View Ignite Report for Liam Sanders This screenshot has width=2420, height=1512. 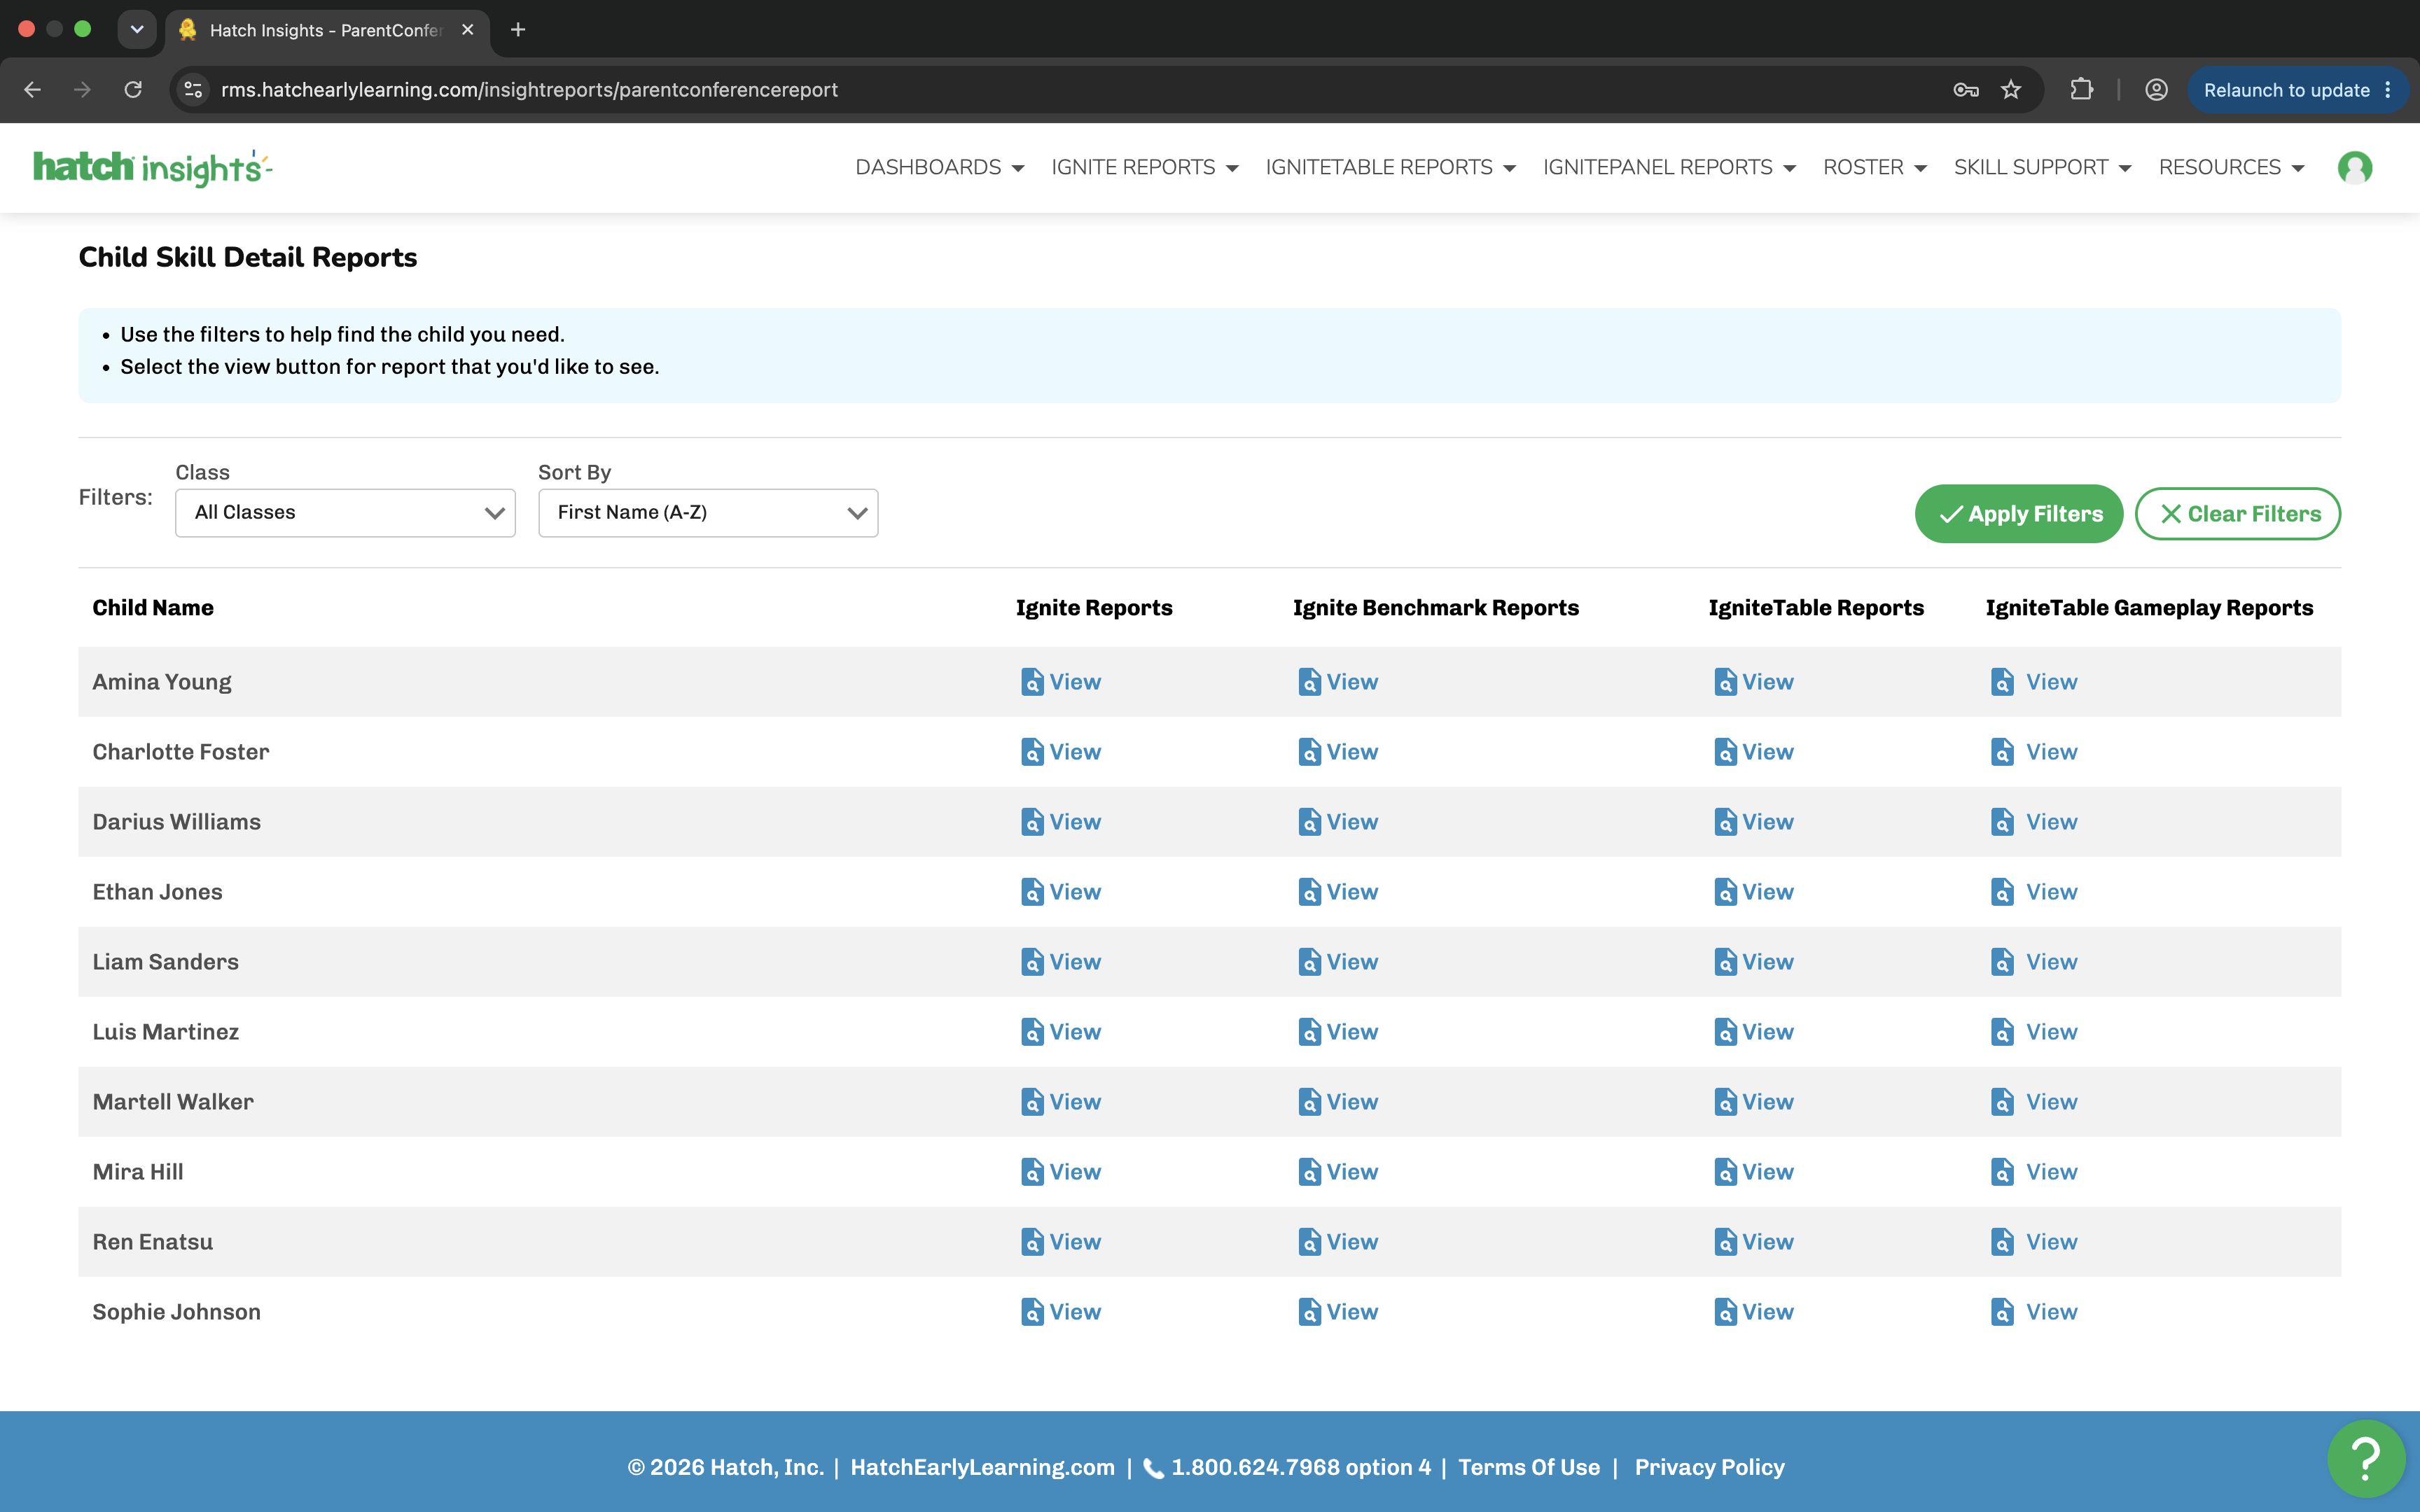tap(1060, 962)
